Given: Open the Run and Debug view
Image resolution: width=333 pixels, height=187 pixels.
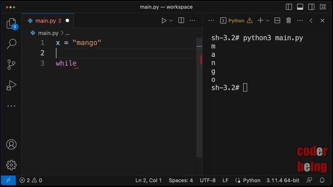Looking at the screenshot, I should 11,85.
